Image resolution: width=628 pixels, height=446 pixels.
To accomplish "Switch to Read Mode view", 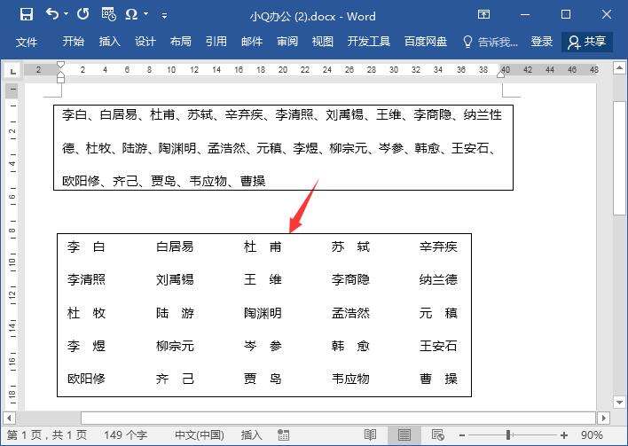I will click(370, 434).
